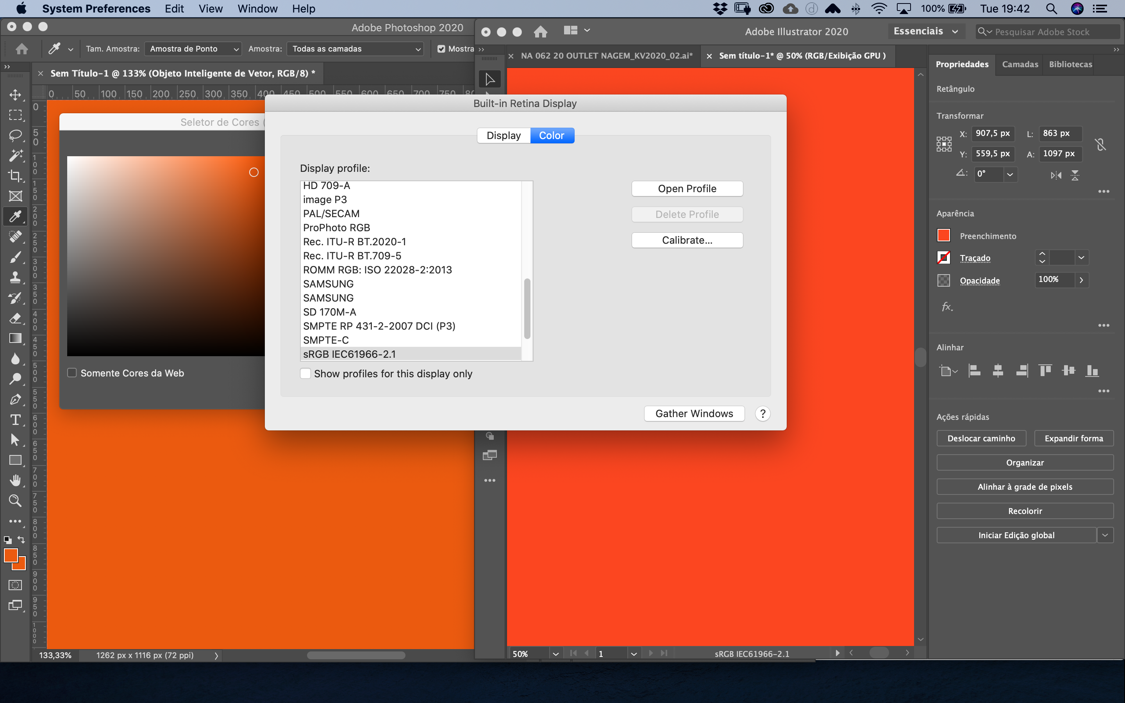The height and width of the screenshot is (703, 1125).
Task: Open the fx effects menu in Aparência
Action: tap(947, 307)
